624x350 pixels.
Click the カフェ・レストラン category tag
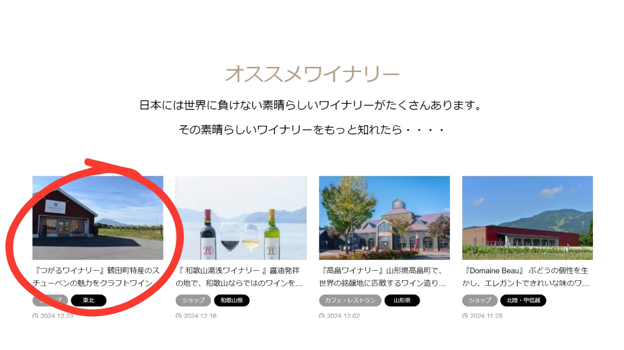click(x=350, y=300)
